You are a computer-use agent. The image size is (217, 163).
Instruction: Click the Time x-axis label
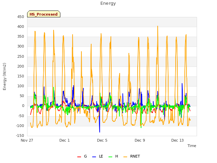192,146
